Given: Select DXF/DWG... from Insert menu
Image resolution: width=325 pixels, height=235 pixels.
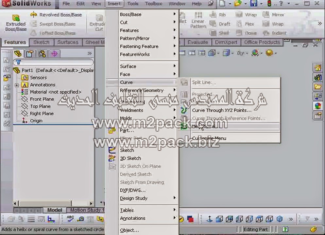Looking at the screenshot, I should coord(133,190).
